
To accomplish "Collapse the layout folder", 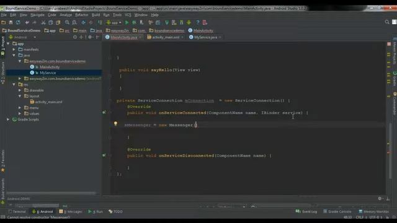I will coord(20,96).
